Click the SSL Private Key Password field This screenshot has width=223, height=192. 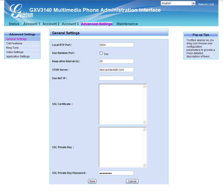pyautogui.click(x=116, y=173)
